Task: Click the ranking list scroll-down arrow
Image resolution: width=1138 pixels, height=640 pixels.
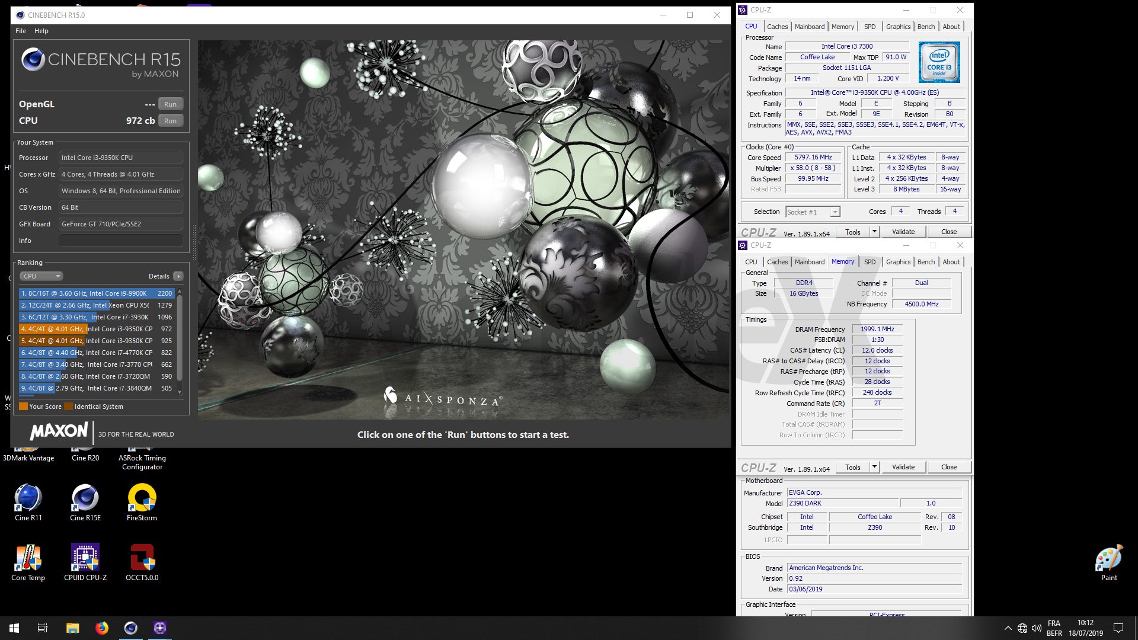Action: point(180,392)
